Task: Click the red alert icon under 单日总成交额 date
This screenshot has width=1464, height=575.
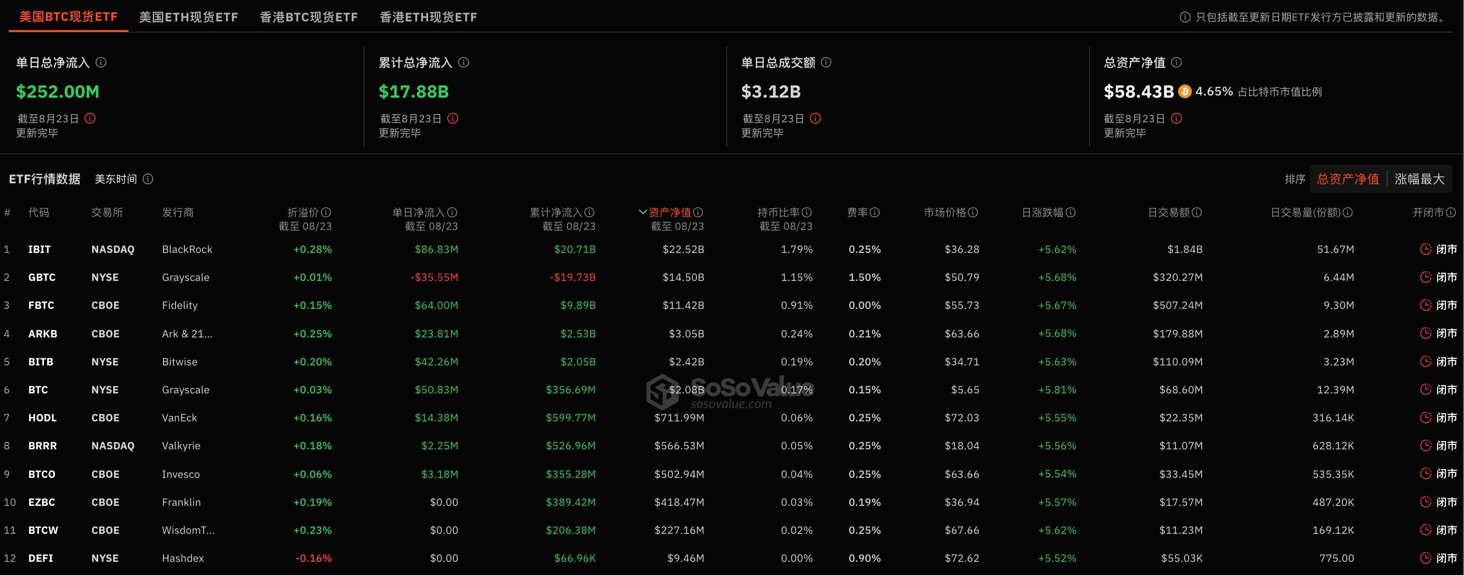Action: coord(817,118)
